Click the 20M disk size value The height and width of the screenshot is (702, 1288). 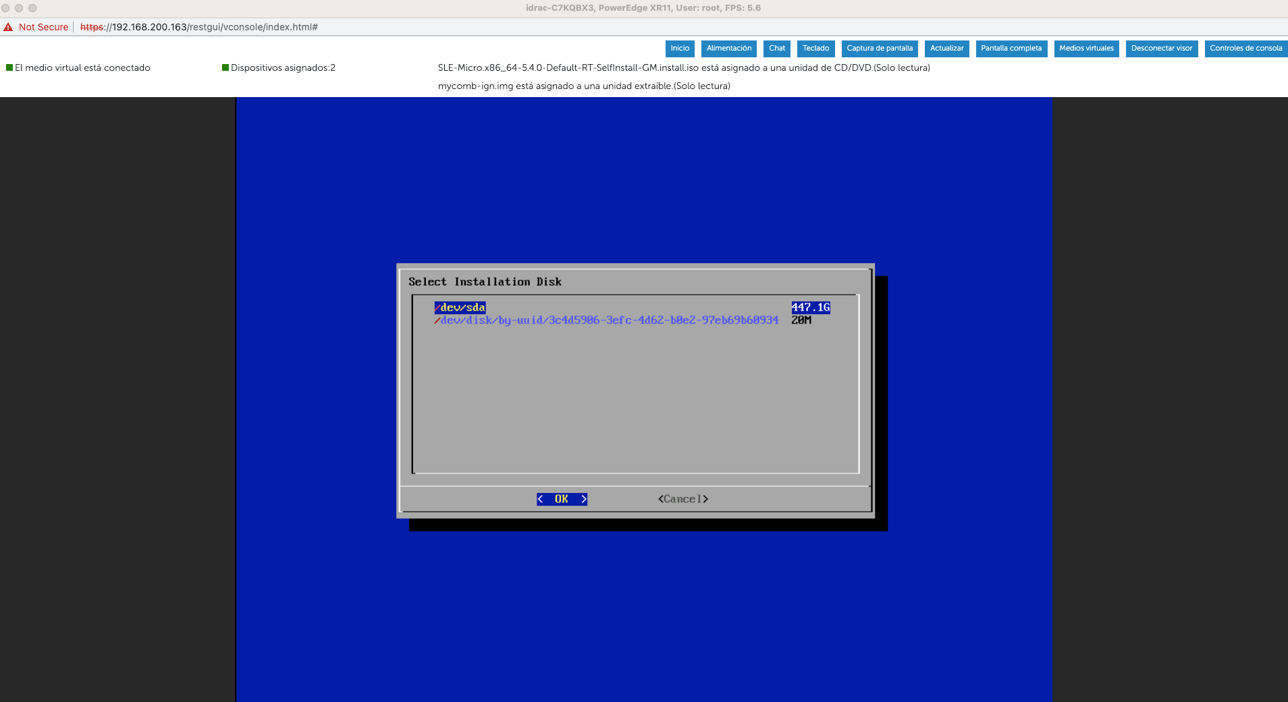pos(801,320)
